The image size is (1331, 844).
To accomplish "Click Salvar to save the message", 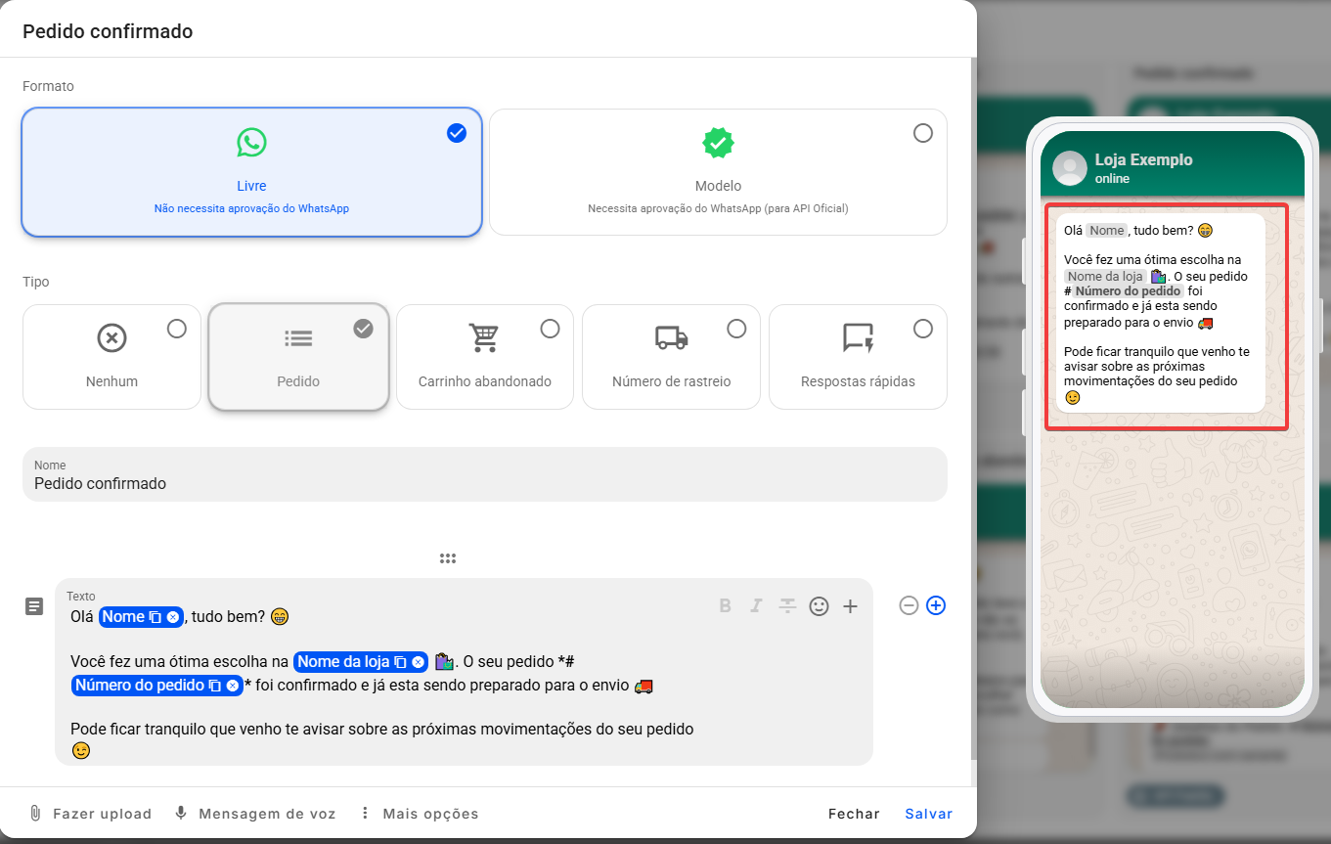I will [x=928, y=814].
